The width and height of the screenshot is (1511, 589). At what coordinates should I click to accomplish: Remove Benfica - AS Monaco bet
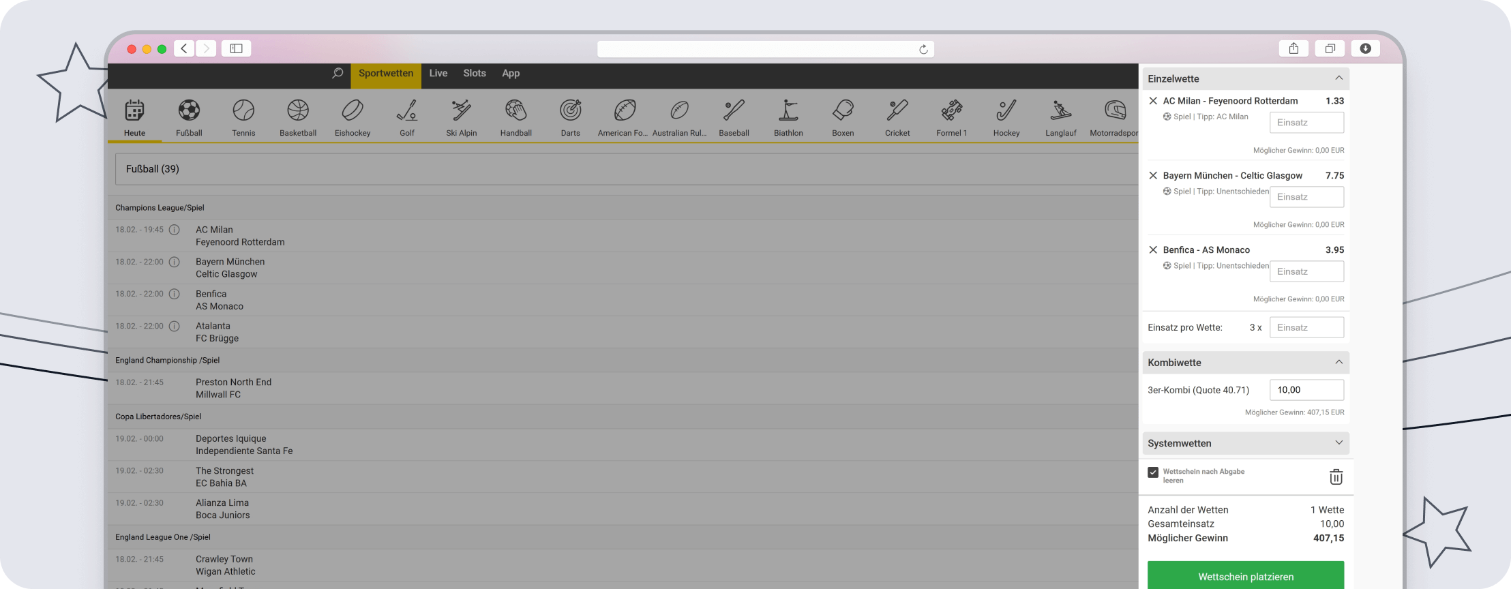[x=1153, y=250]
